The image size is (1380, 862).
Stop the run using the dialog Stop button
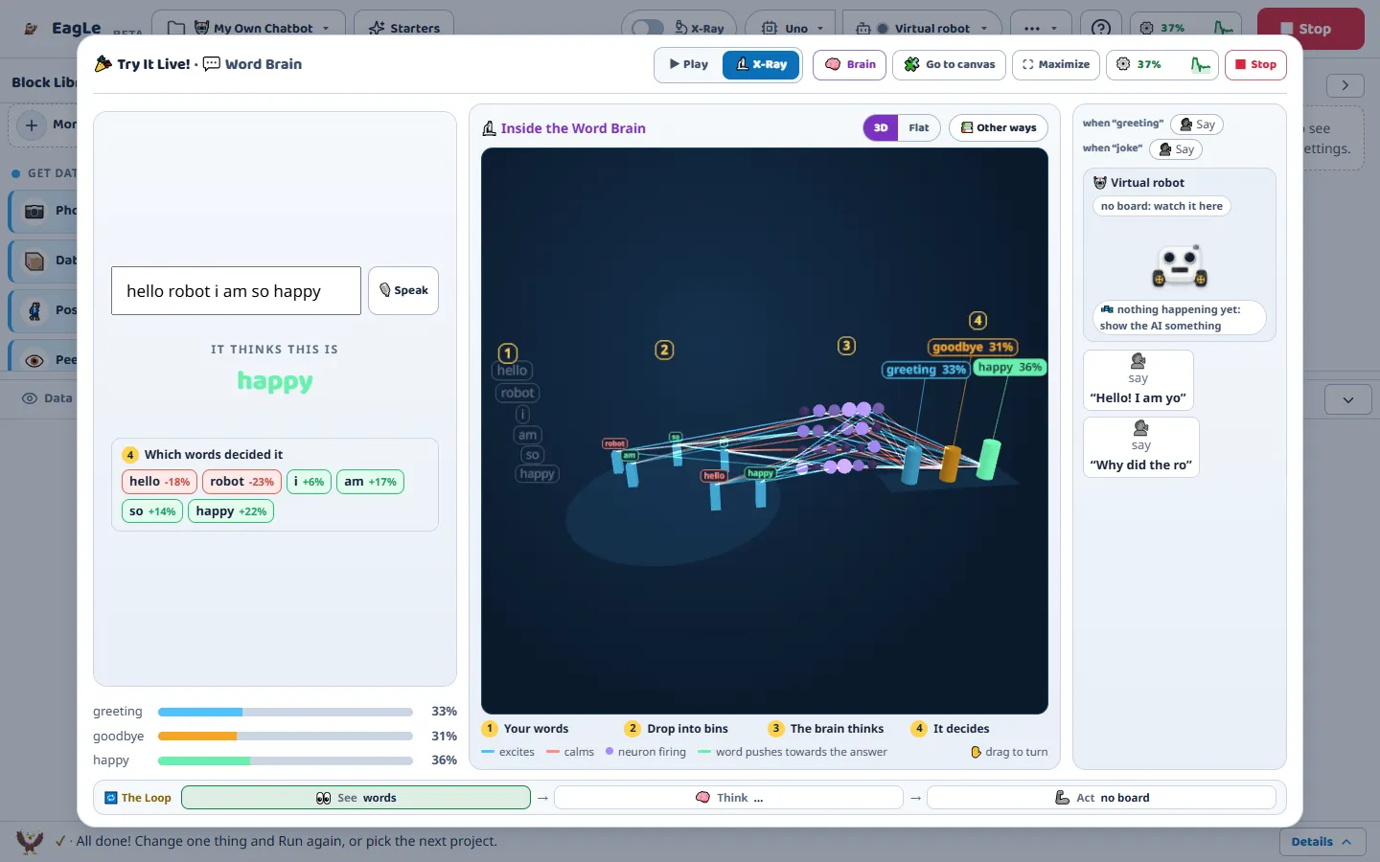pos(1255,64)
